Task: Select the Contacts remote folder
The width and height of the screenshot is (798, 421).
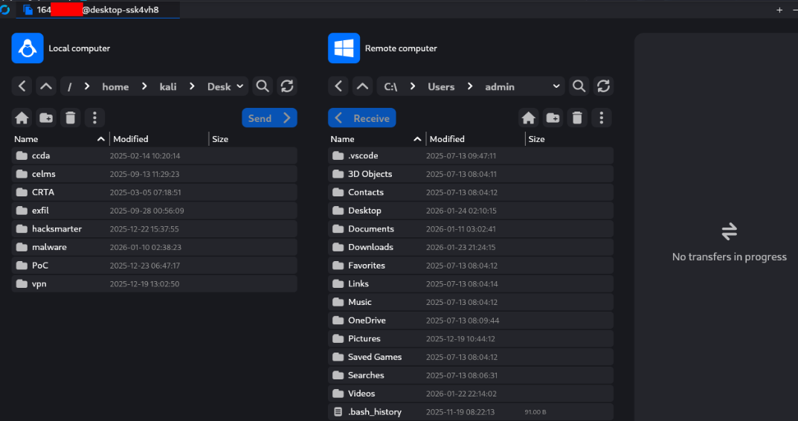Action: (471, 193)
